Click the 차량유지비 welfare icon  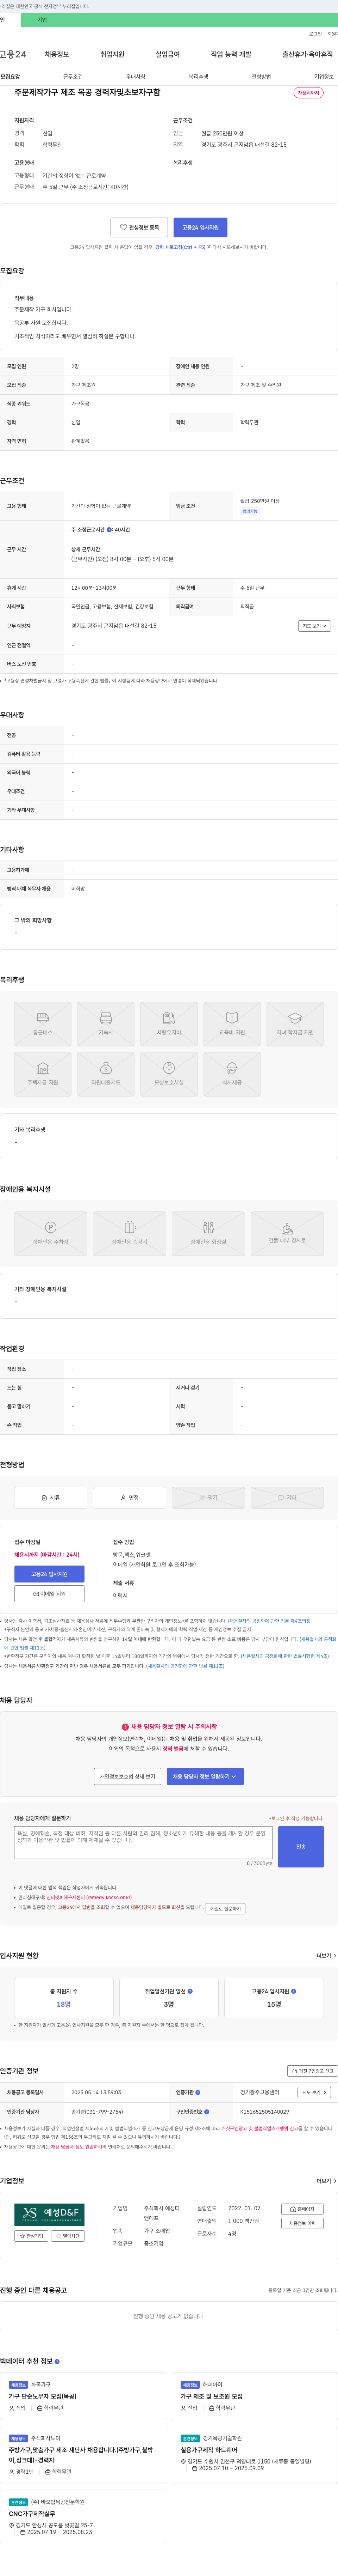pyautogui.click(x=169, y=1023)
